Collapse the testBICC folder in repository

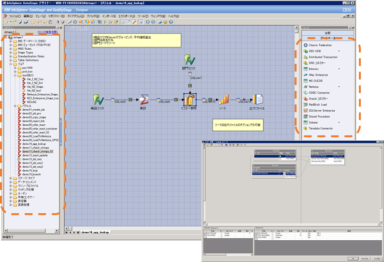[x=15, y=75]
